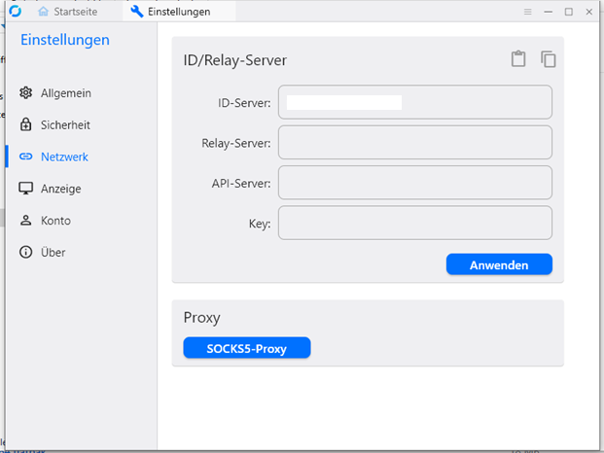This screenshot has height=453, width=604.
Task: Click the API-Server input box
Action: (415, 182)
